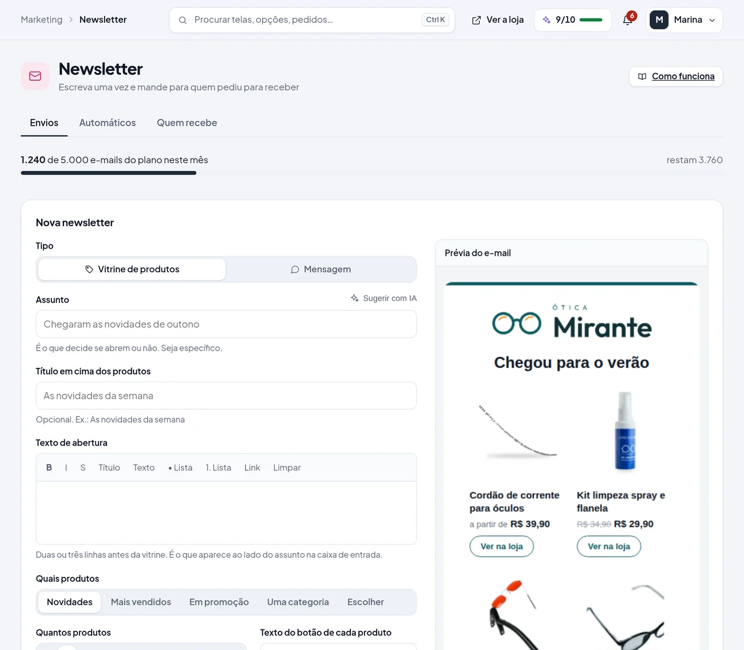The height and width of the screenshot is (650, 744).
Task: Focus the Assunto input field
Action: pyautogui.click(x=226, y=324)
